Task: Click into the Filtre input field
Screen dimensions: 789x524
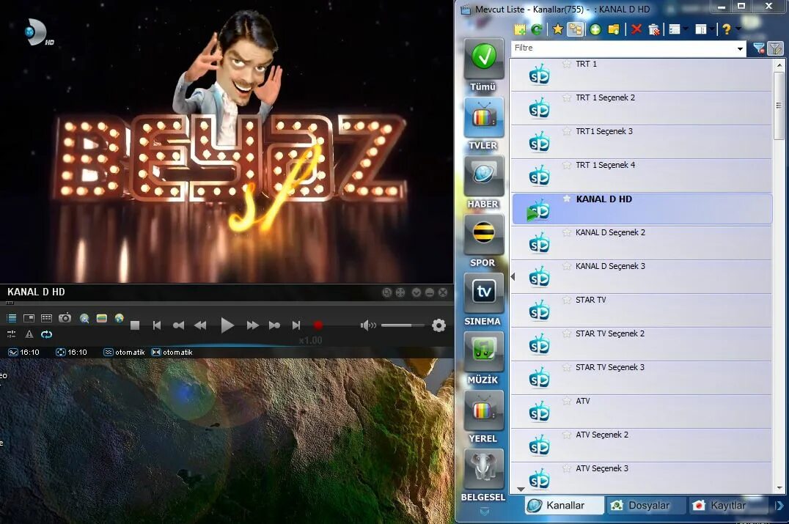Action: pos(623,48)
